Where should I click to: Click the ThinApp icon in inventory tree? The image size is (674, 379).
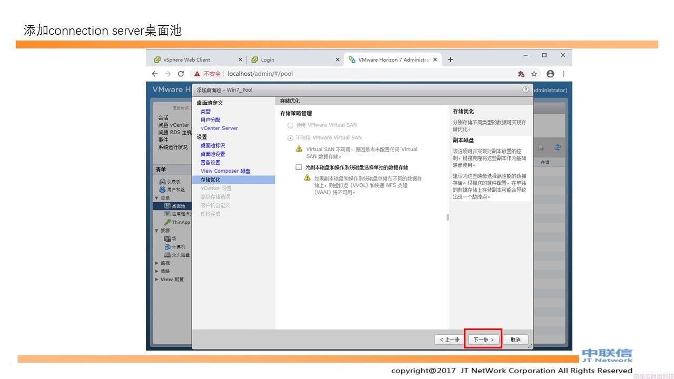[167, 222]
